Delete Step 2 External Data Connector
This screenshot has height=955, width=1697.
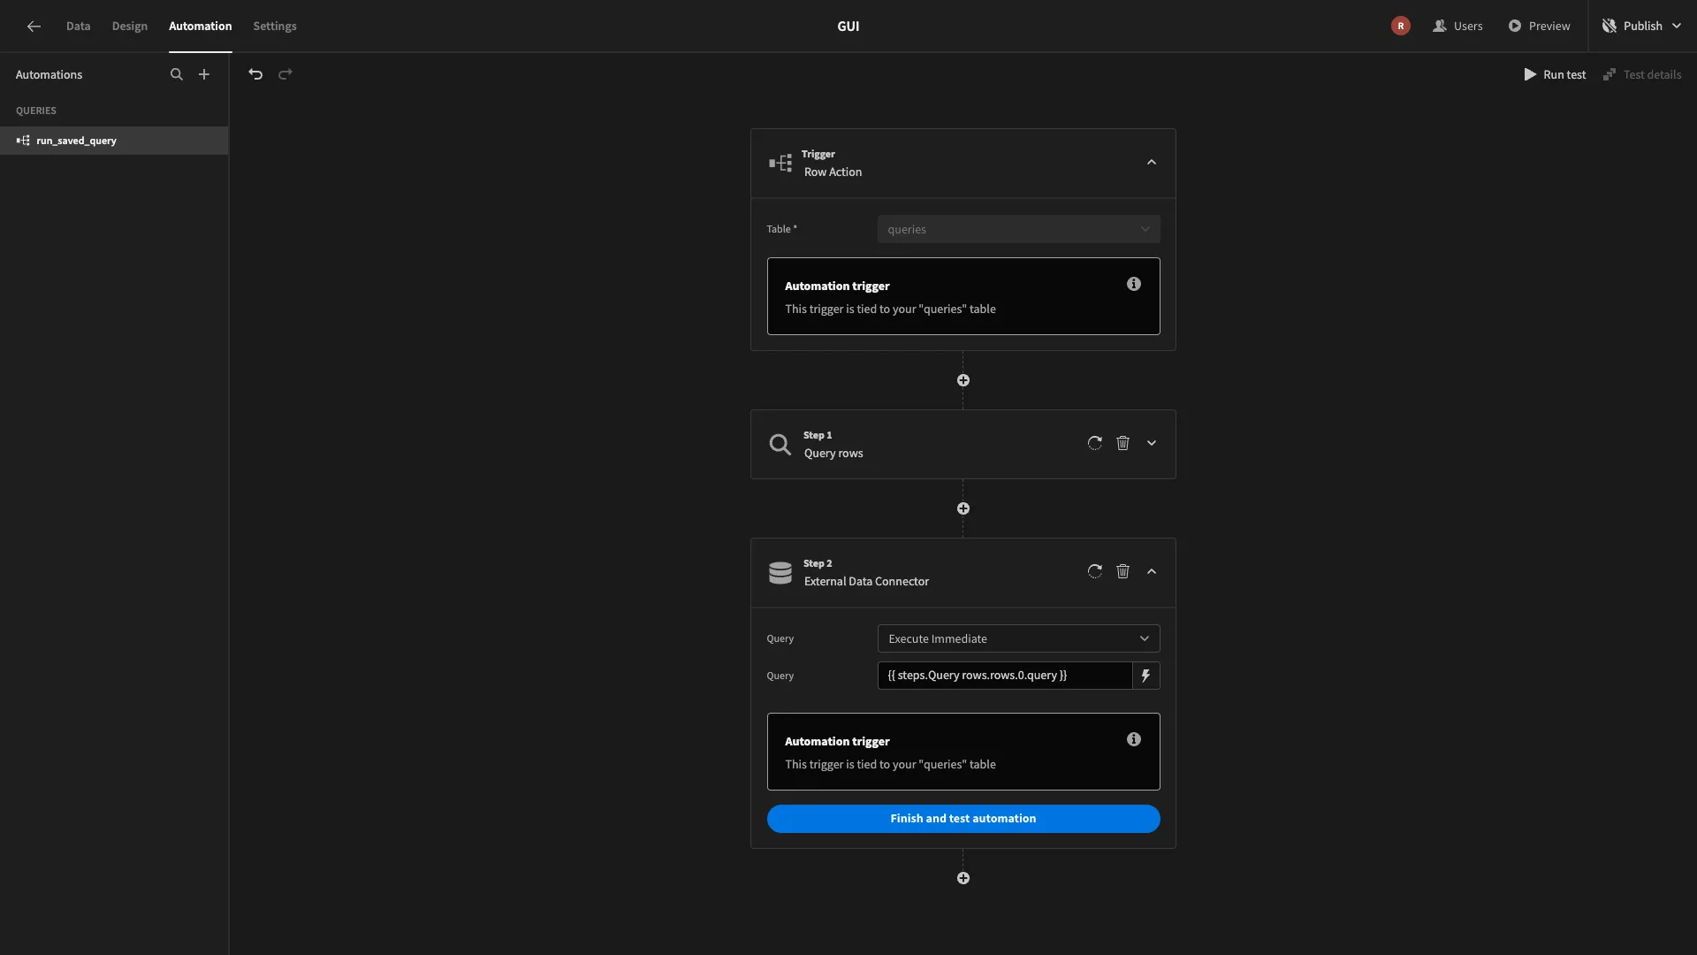pyautogui.click(x=1122, y=571)
